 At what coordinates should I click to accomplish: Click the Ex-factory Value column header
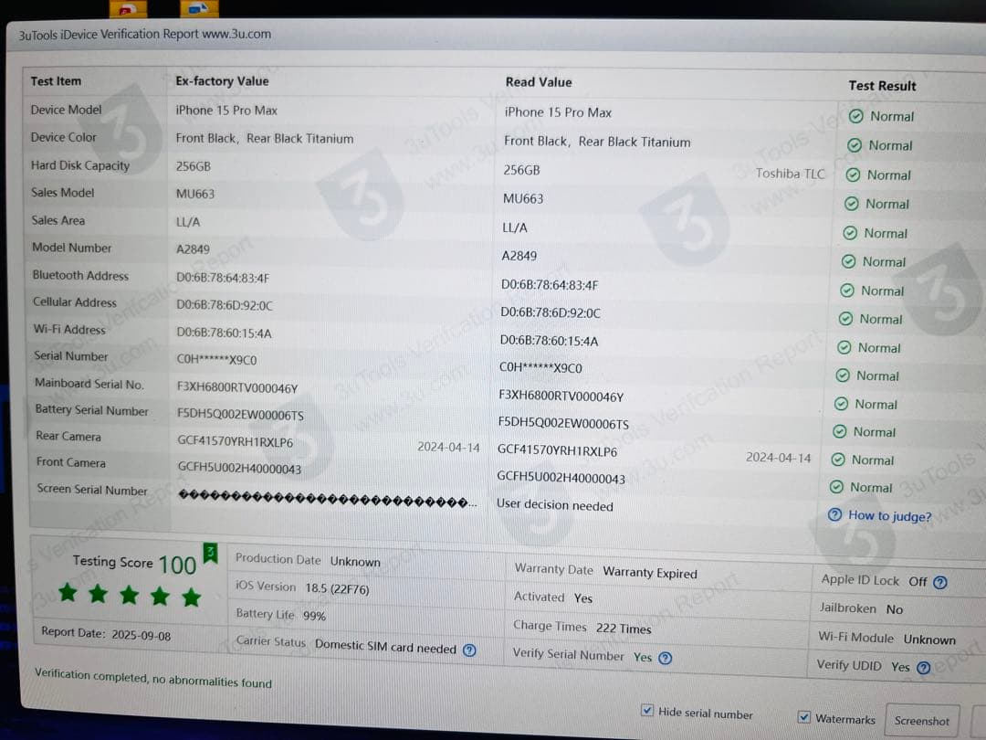222,81
